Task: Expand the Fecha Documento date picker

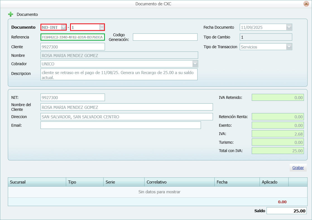Action: coord(289,27)
